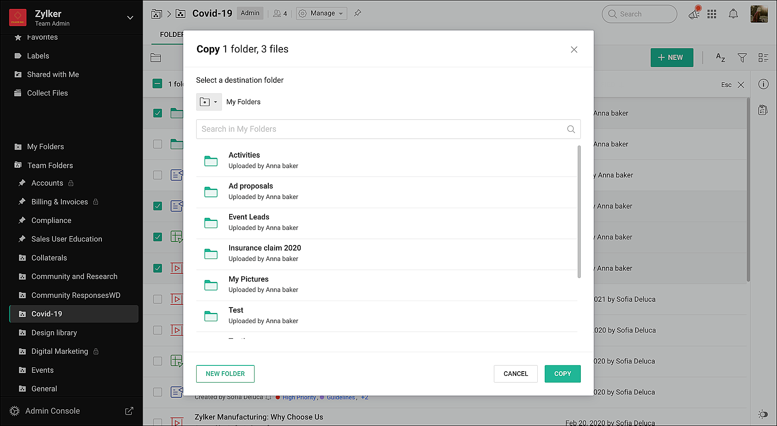Toggle night mode at bottom right

pyautogui.click(x=763, y=414)
